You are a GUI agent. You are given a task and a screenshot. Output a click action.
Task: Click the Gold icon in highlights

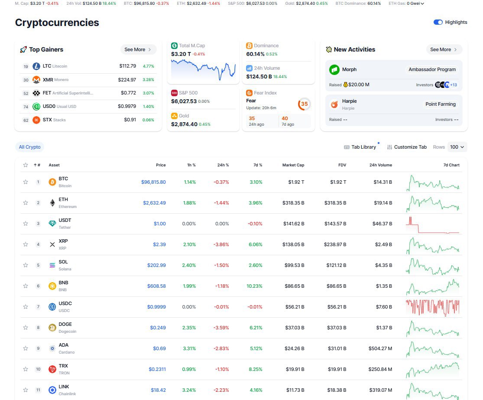tap(174, 116)
